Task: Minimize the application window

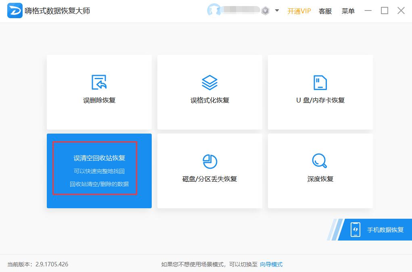Action: click(368, 11)
